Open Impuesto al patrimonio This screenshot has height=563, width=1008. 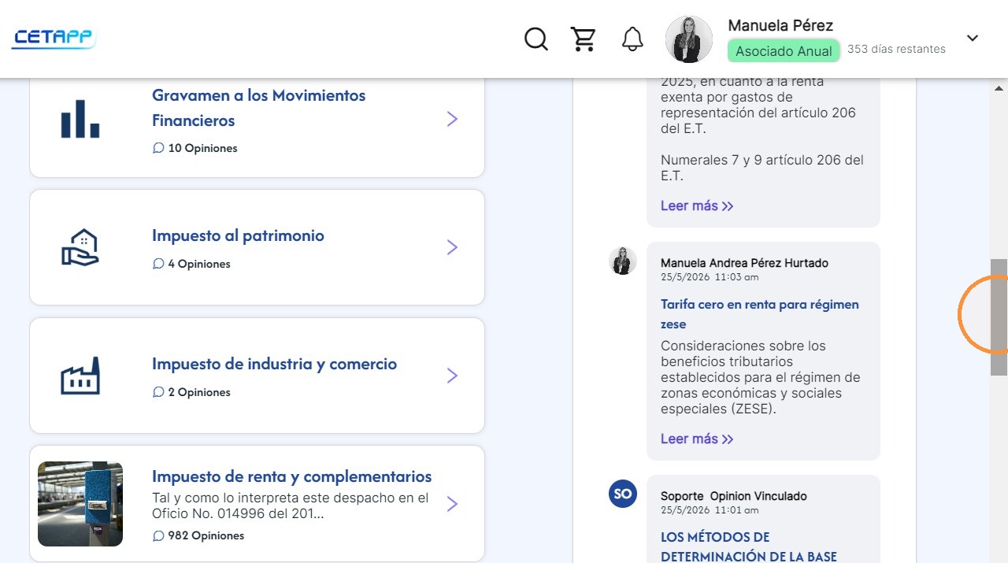point(238,235)
